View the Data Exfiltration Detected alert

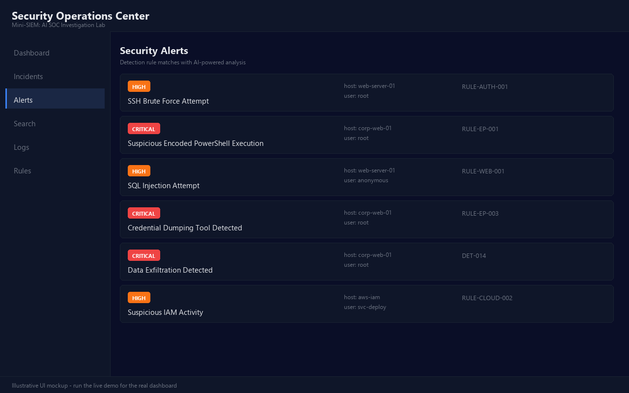367,262
